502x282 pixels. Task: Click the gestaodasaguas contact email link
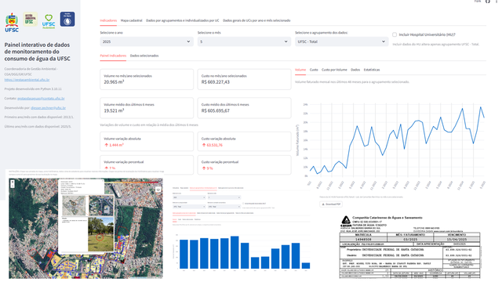[41, 99]
